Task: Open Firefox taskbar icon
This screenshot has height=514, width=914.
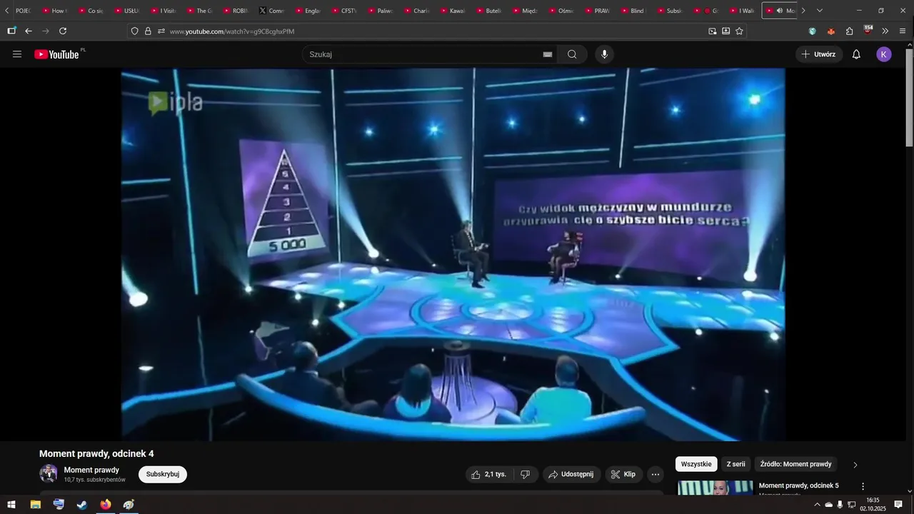Action: tap(106, 505)
